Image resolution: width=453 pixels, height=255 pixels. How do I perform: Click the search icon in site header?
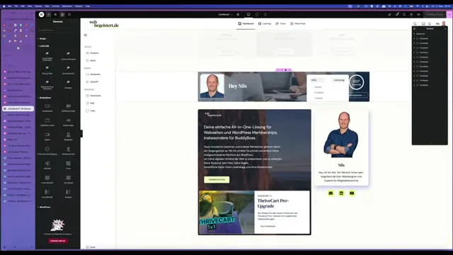pos(415,23)
